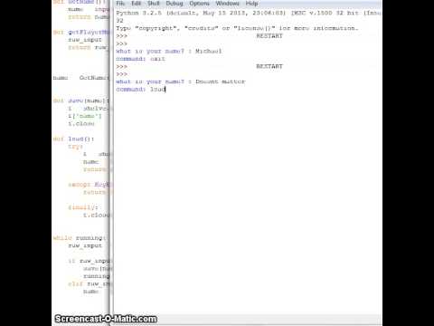Click the "f['name']" line in editor

coord(85,116)
